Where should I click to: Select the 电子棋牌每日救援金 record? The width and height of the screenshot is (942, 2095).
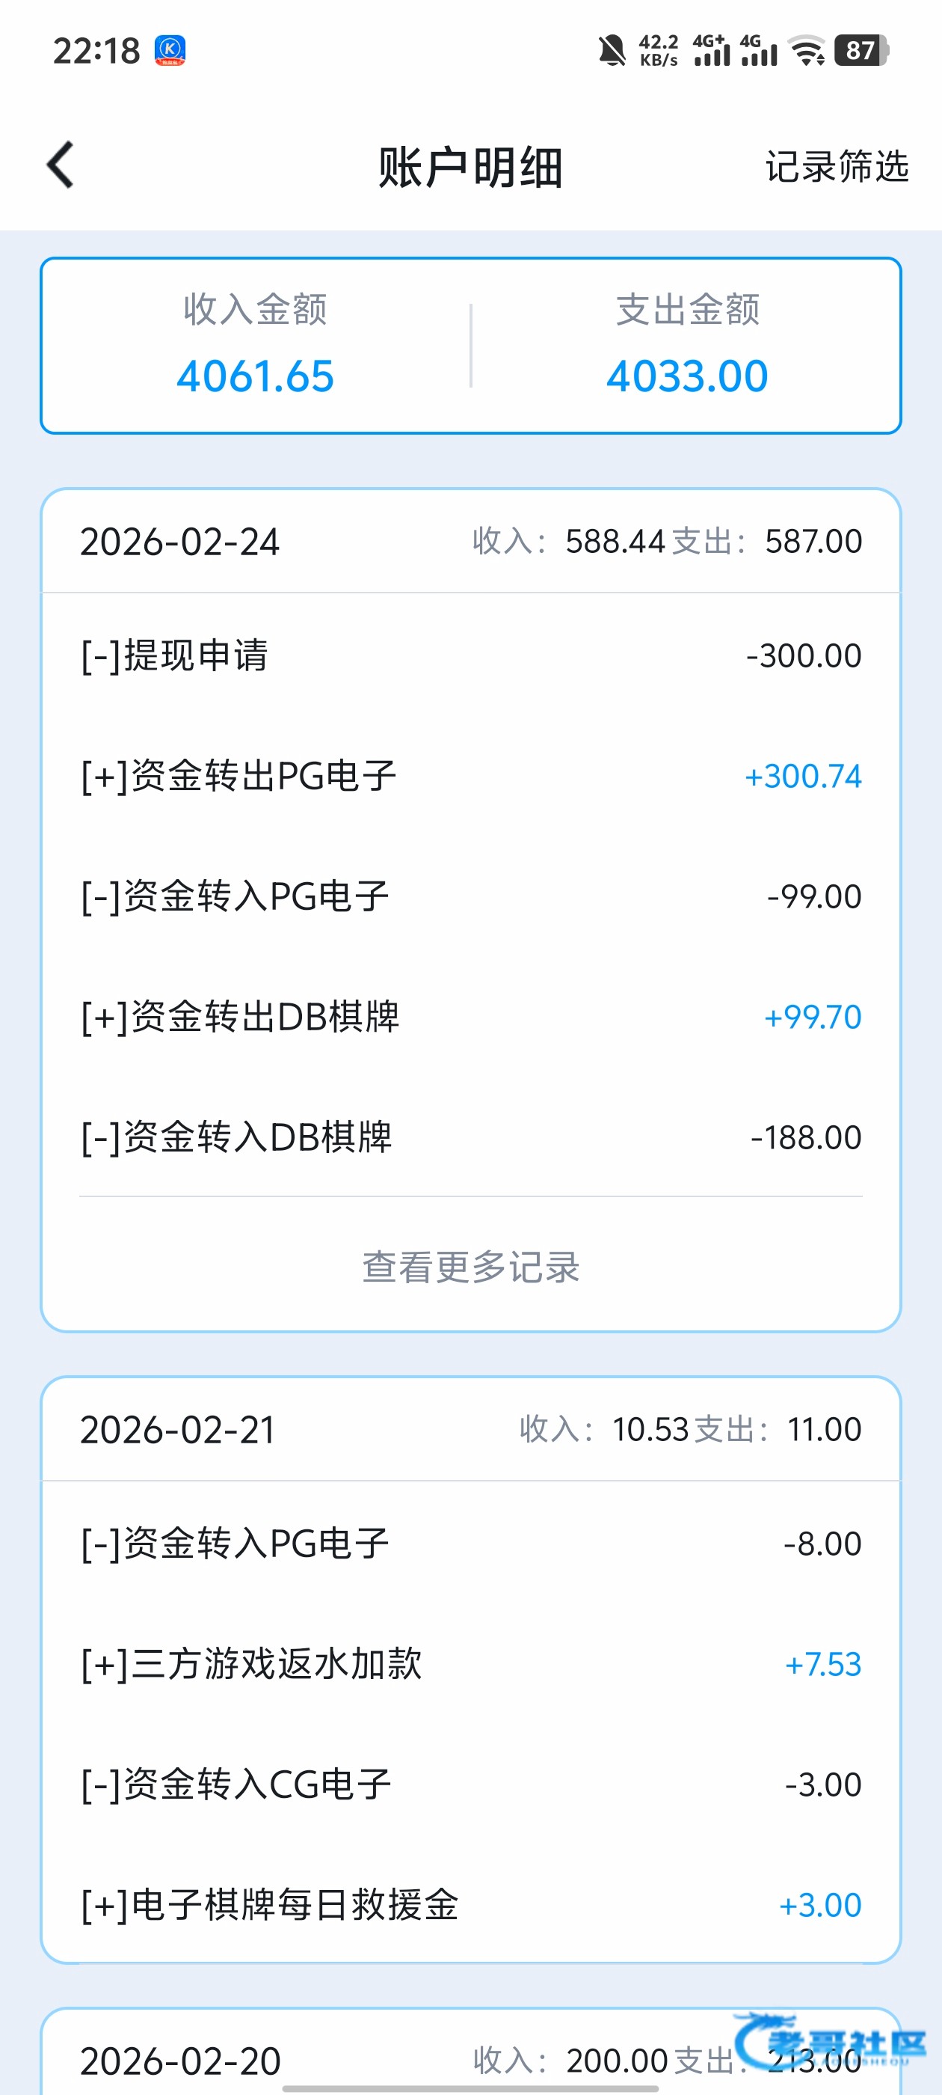(x=470, y=1905)
